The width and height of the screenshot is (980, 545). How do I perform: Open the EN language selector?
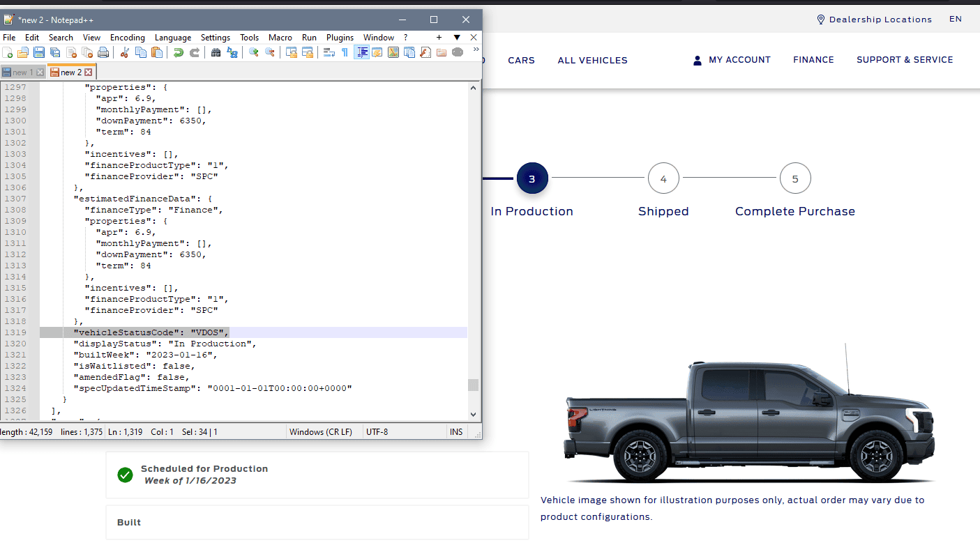coord(955,19)
